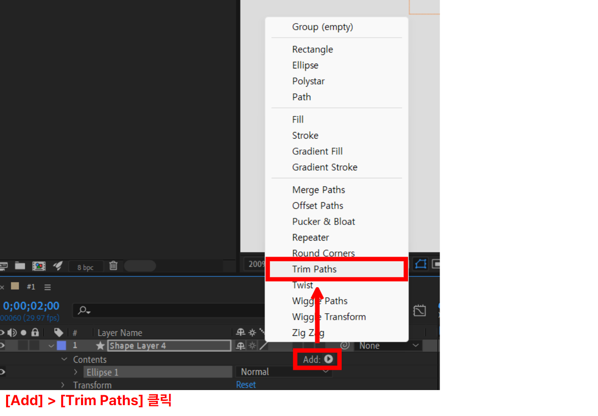This screenshot has height=416, width=598.
Task: Toggle the audio mute column header
Action: 12,333
